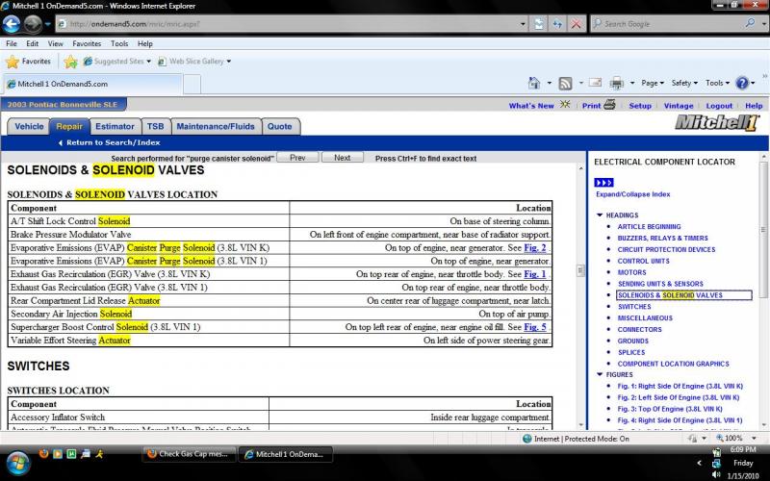Click the Windows Start orb
Image resolution: width=770 pixels, height=481 pixels.
click(x=17, y=460)
